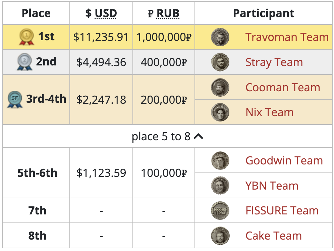The image size is (334, 251).
Task: Click the silver 2nd place medal icon
Action: pos(24,62)
